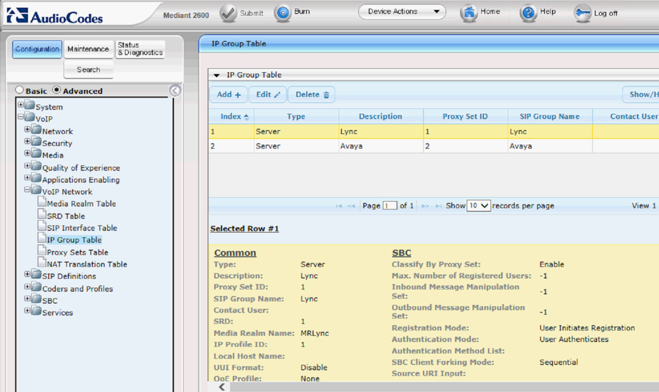
Task: Click the Submit checkmark icon
Action: click(x=227, y=12)
